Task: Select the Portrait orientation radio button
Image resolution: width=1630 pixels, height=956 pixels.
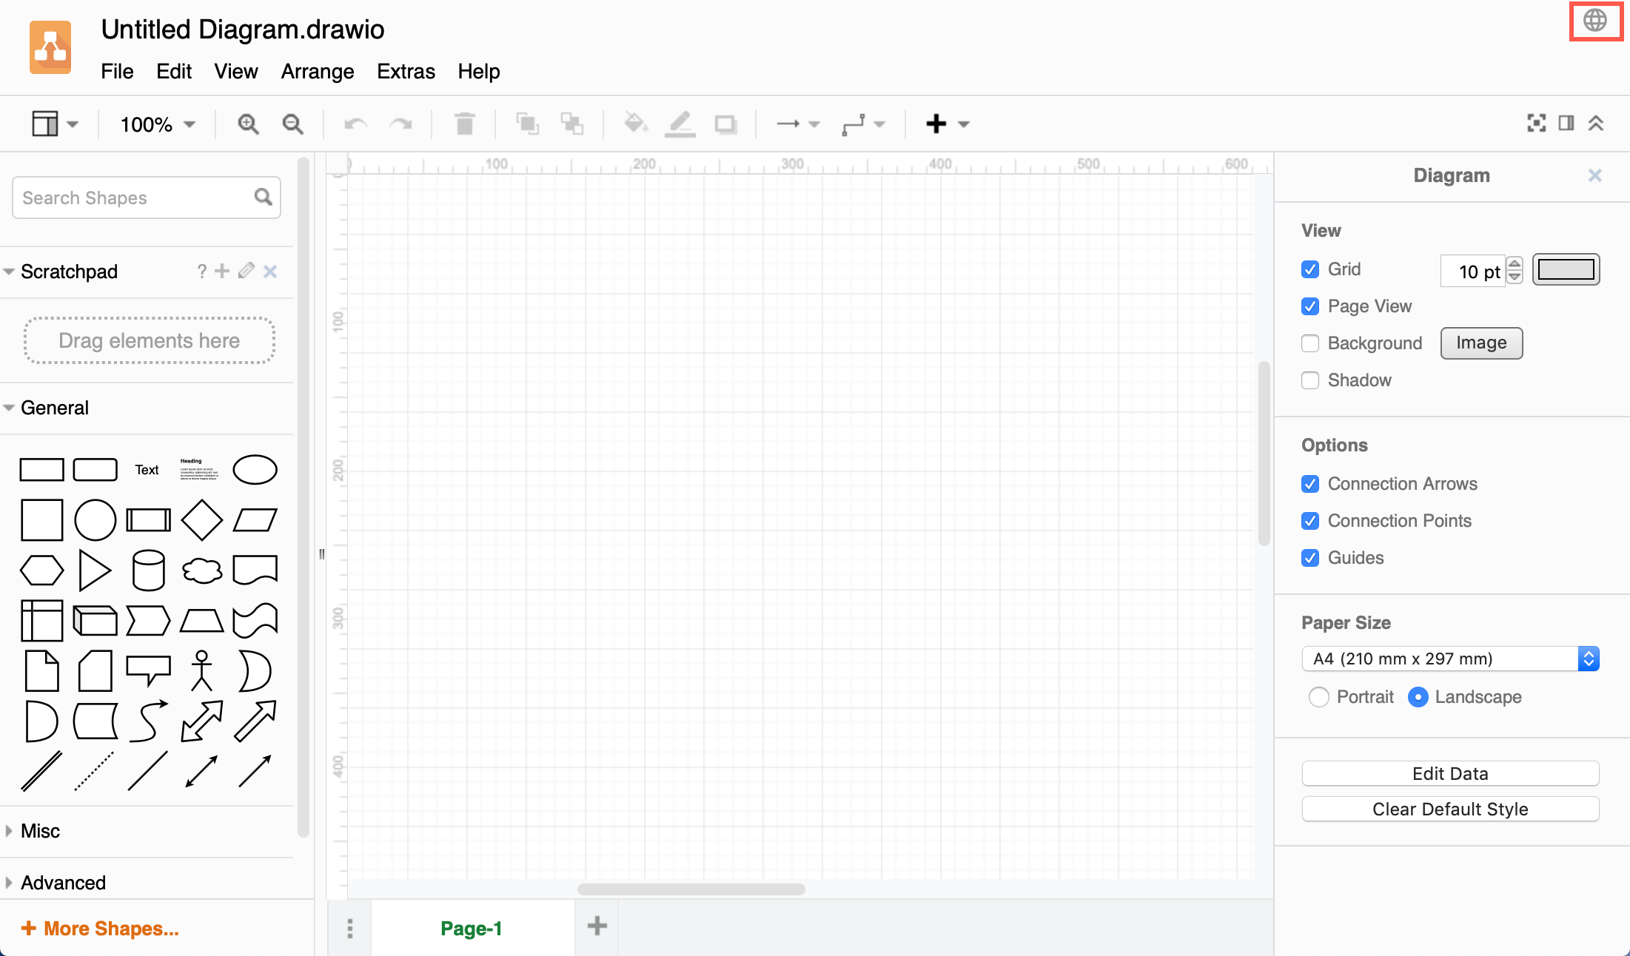Action: click(x=1318, y=697)
